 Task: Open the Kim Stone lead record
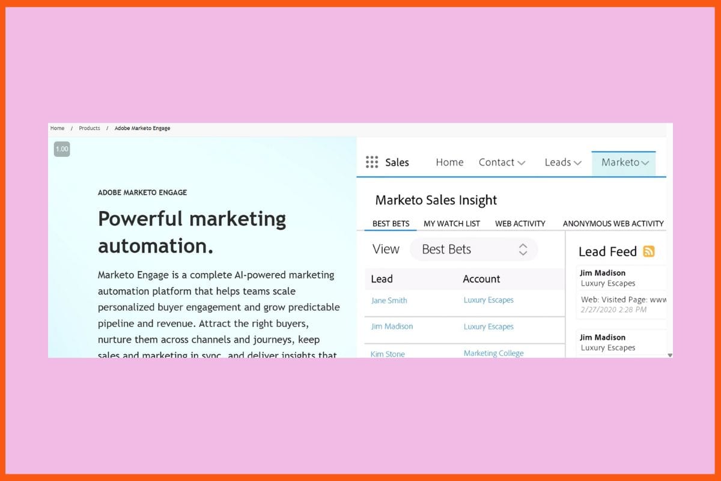tap(388, 354)
